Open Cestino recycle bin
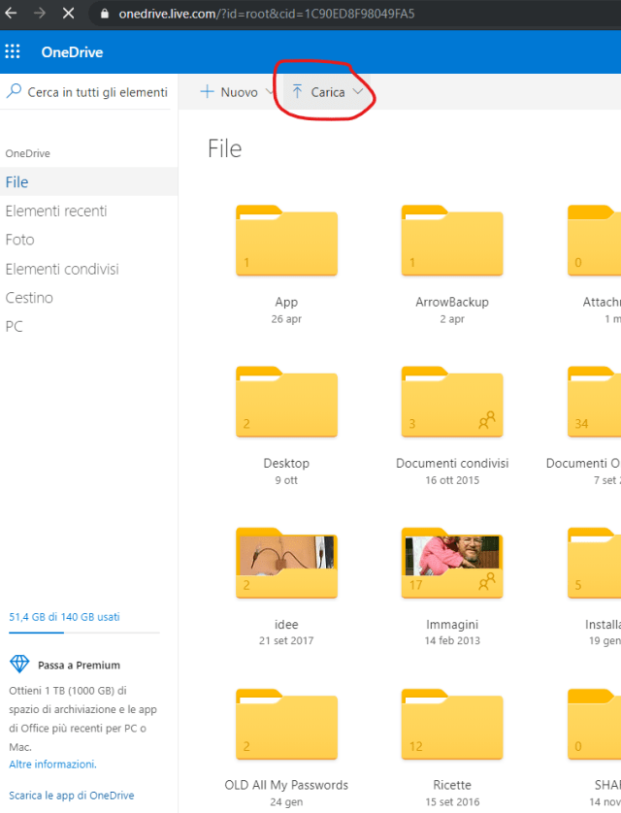Image resolution: width=621 pixels, height=813 pixels. pyautogui.click(x=29, y=298)
